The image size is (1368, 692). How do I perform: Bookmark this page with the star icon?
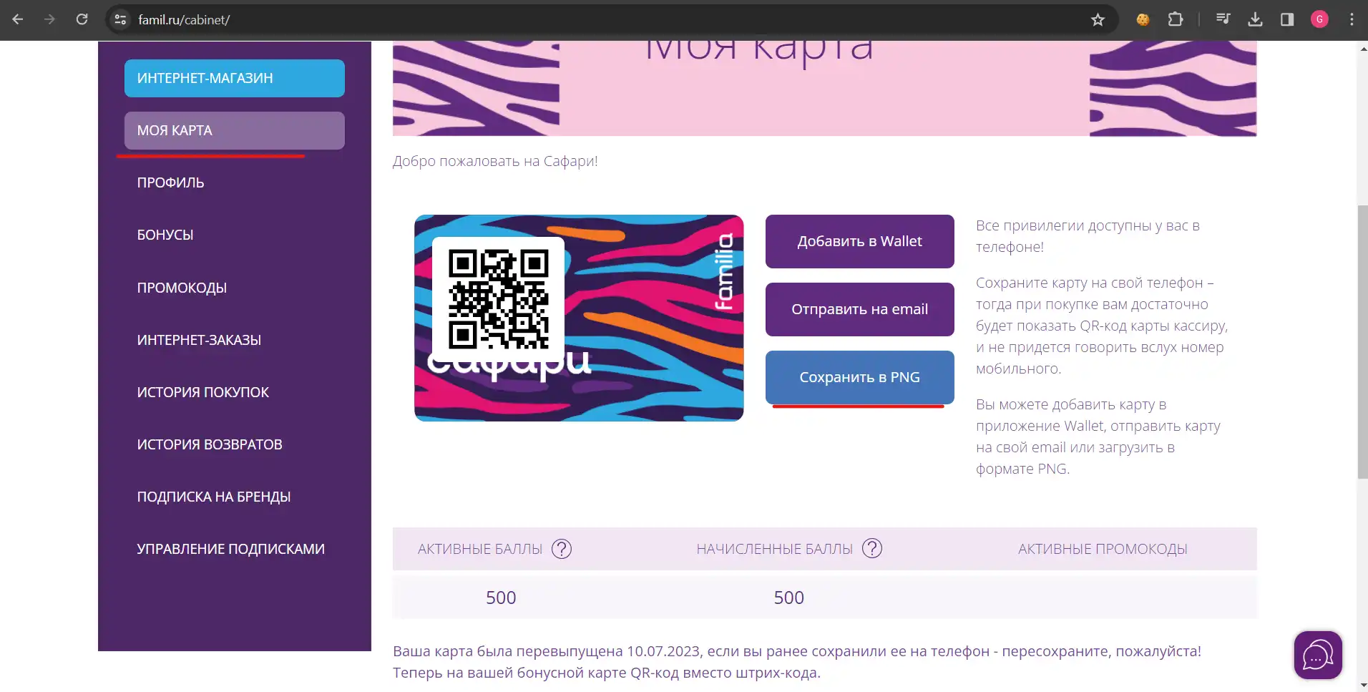(x=1098, y=19)
